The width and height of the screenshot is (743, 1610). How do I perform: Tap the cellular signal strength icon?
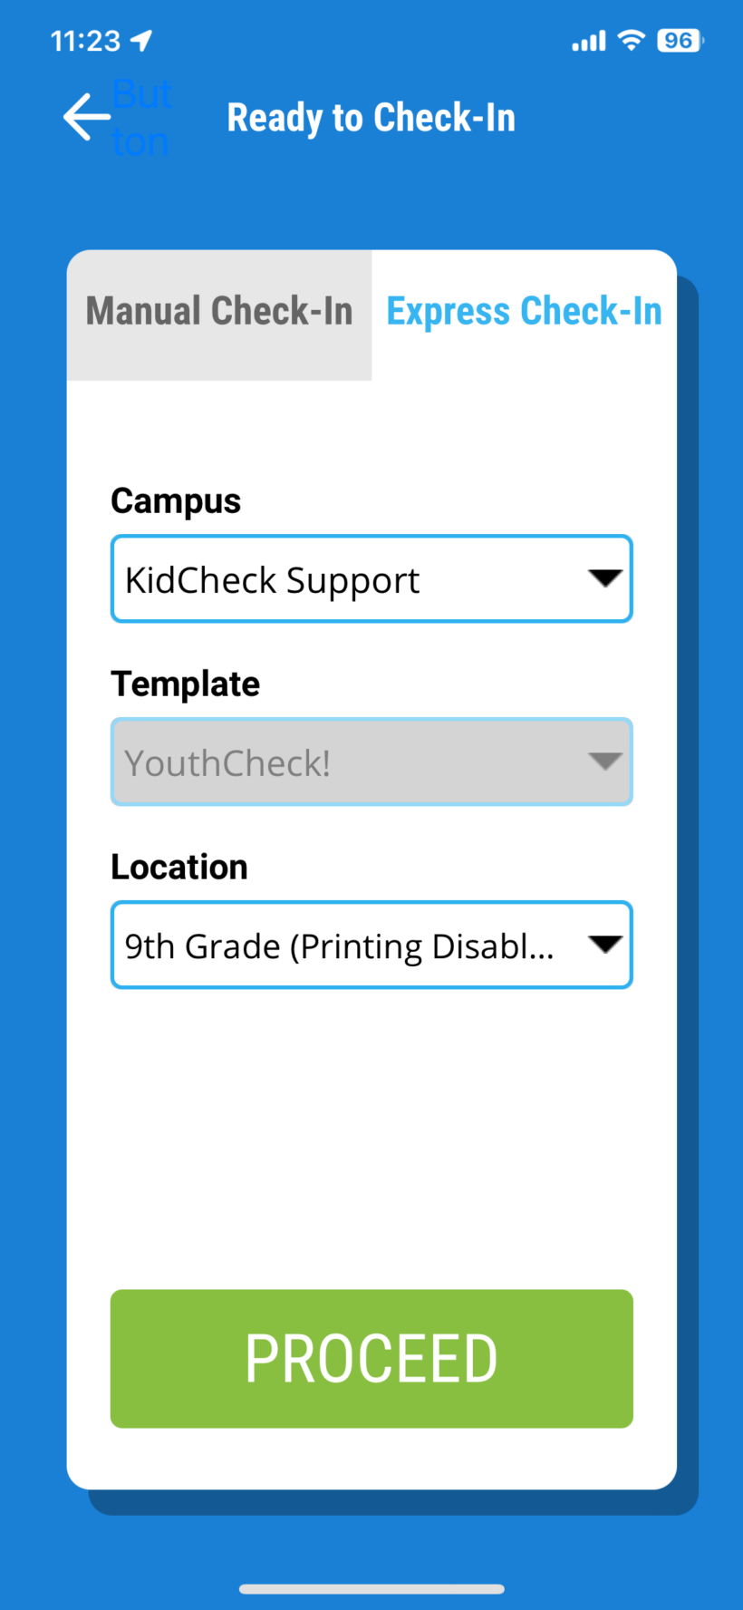[x=588, y=40]
